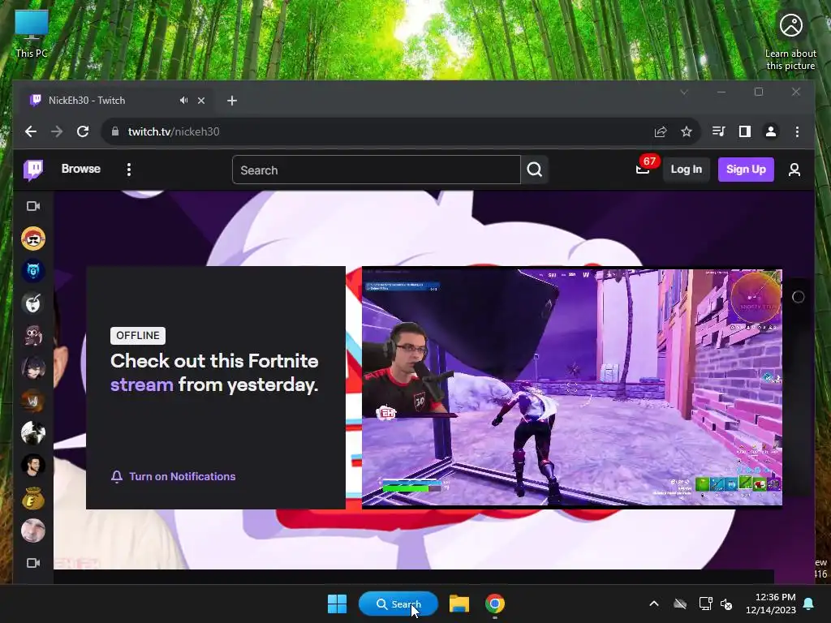Click the Log In button

686,169
